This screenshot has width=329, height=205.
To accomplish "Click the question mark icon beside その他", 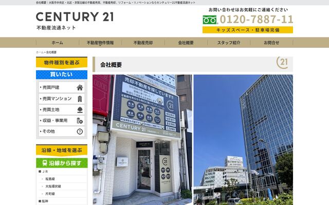I will [80, 132].
